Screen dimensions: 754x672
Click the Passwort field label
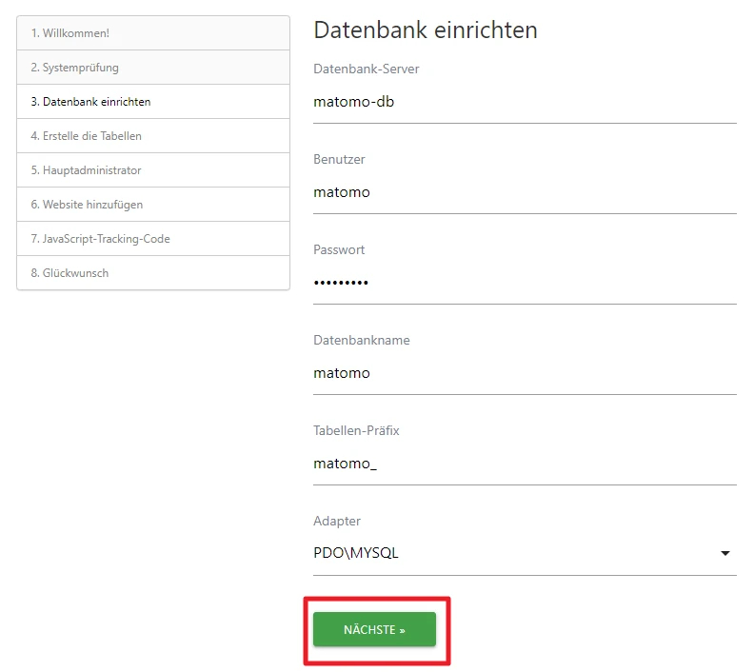pos(339,249)
